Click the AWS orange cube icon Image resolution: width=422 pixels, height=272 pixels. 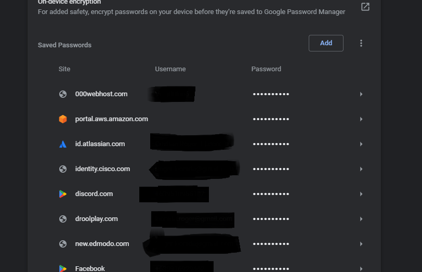63,119
